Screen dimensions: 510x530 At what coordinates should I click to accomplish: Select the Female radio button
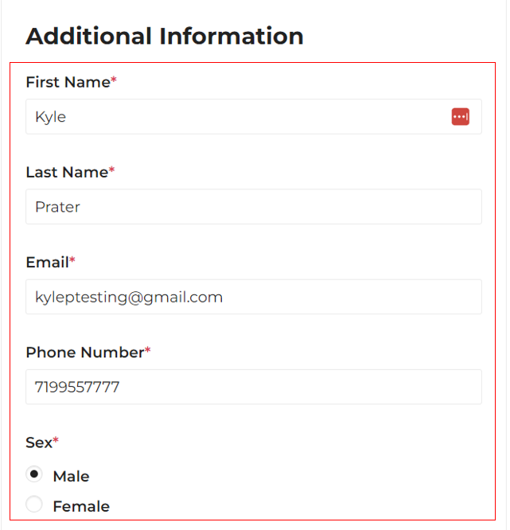[34, 505]
